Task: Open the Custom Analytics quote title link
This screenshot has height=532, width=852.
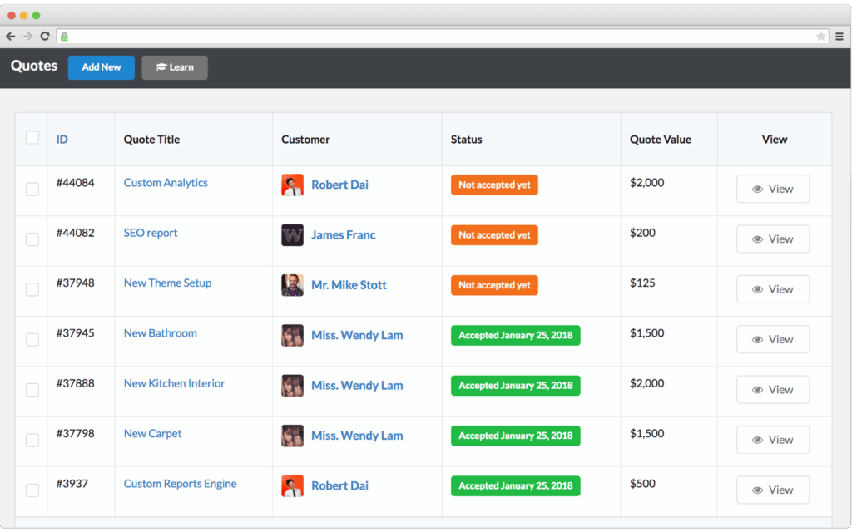Action: tap(166, 183)
